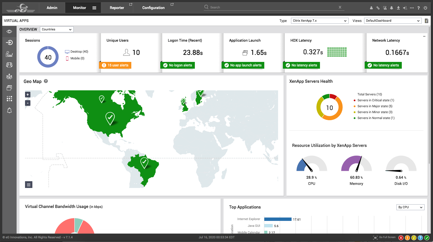
Task: Click Network Latency No latency alerts badge
Action: point(383,65)
